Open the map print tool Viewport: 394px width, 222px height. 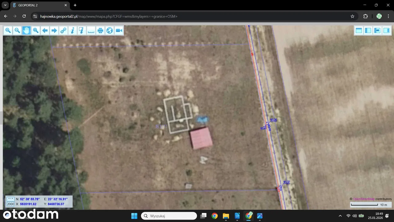click(x=100, y=30)
